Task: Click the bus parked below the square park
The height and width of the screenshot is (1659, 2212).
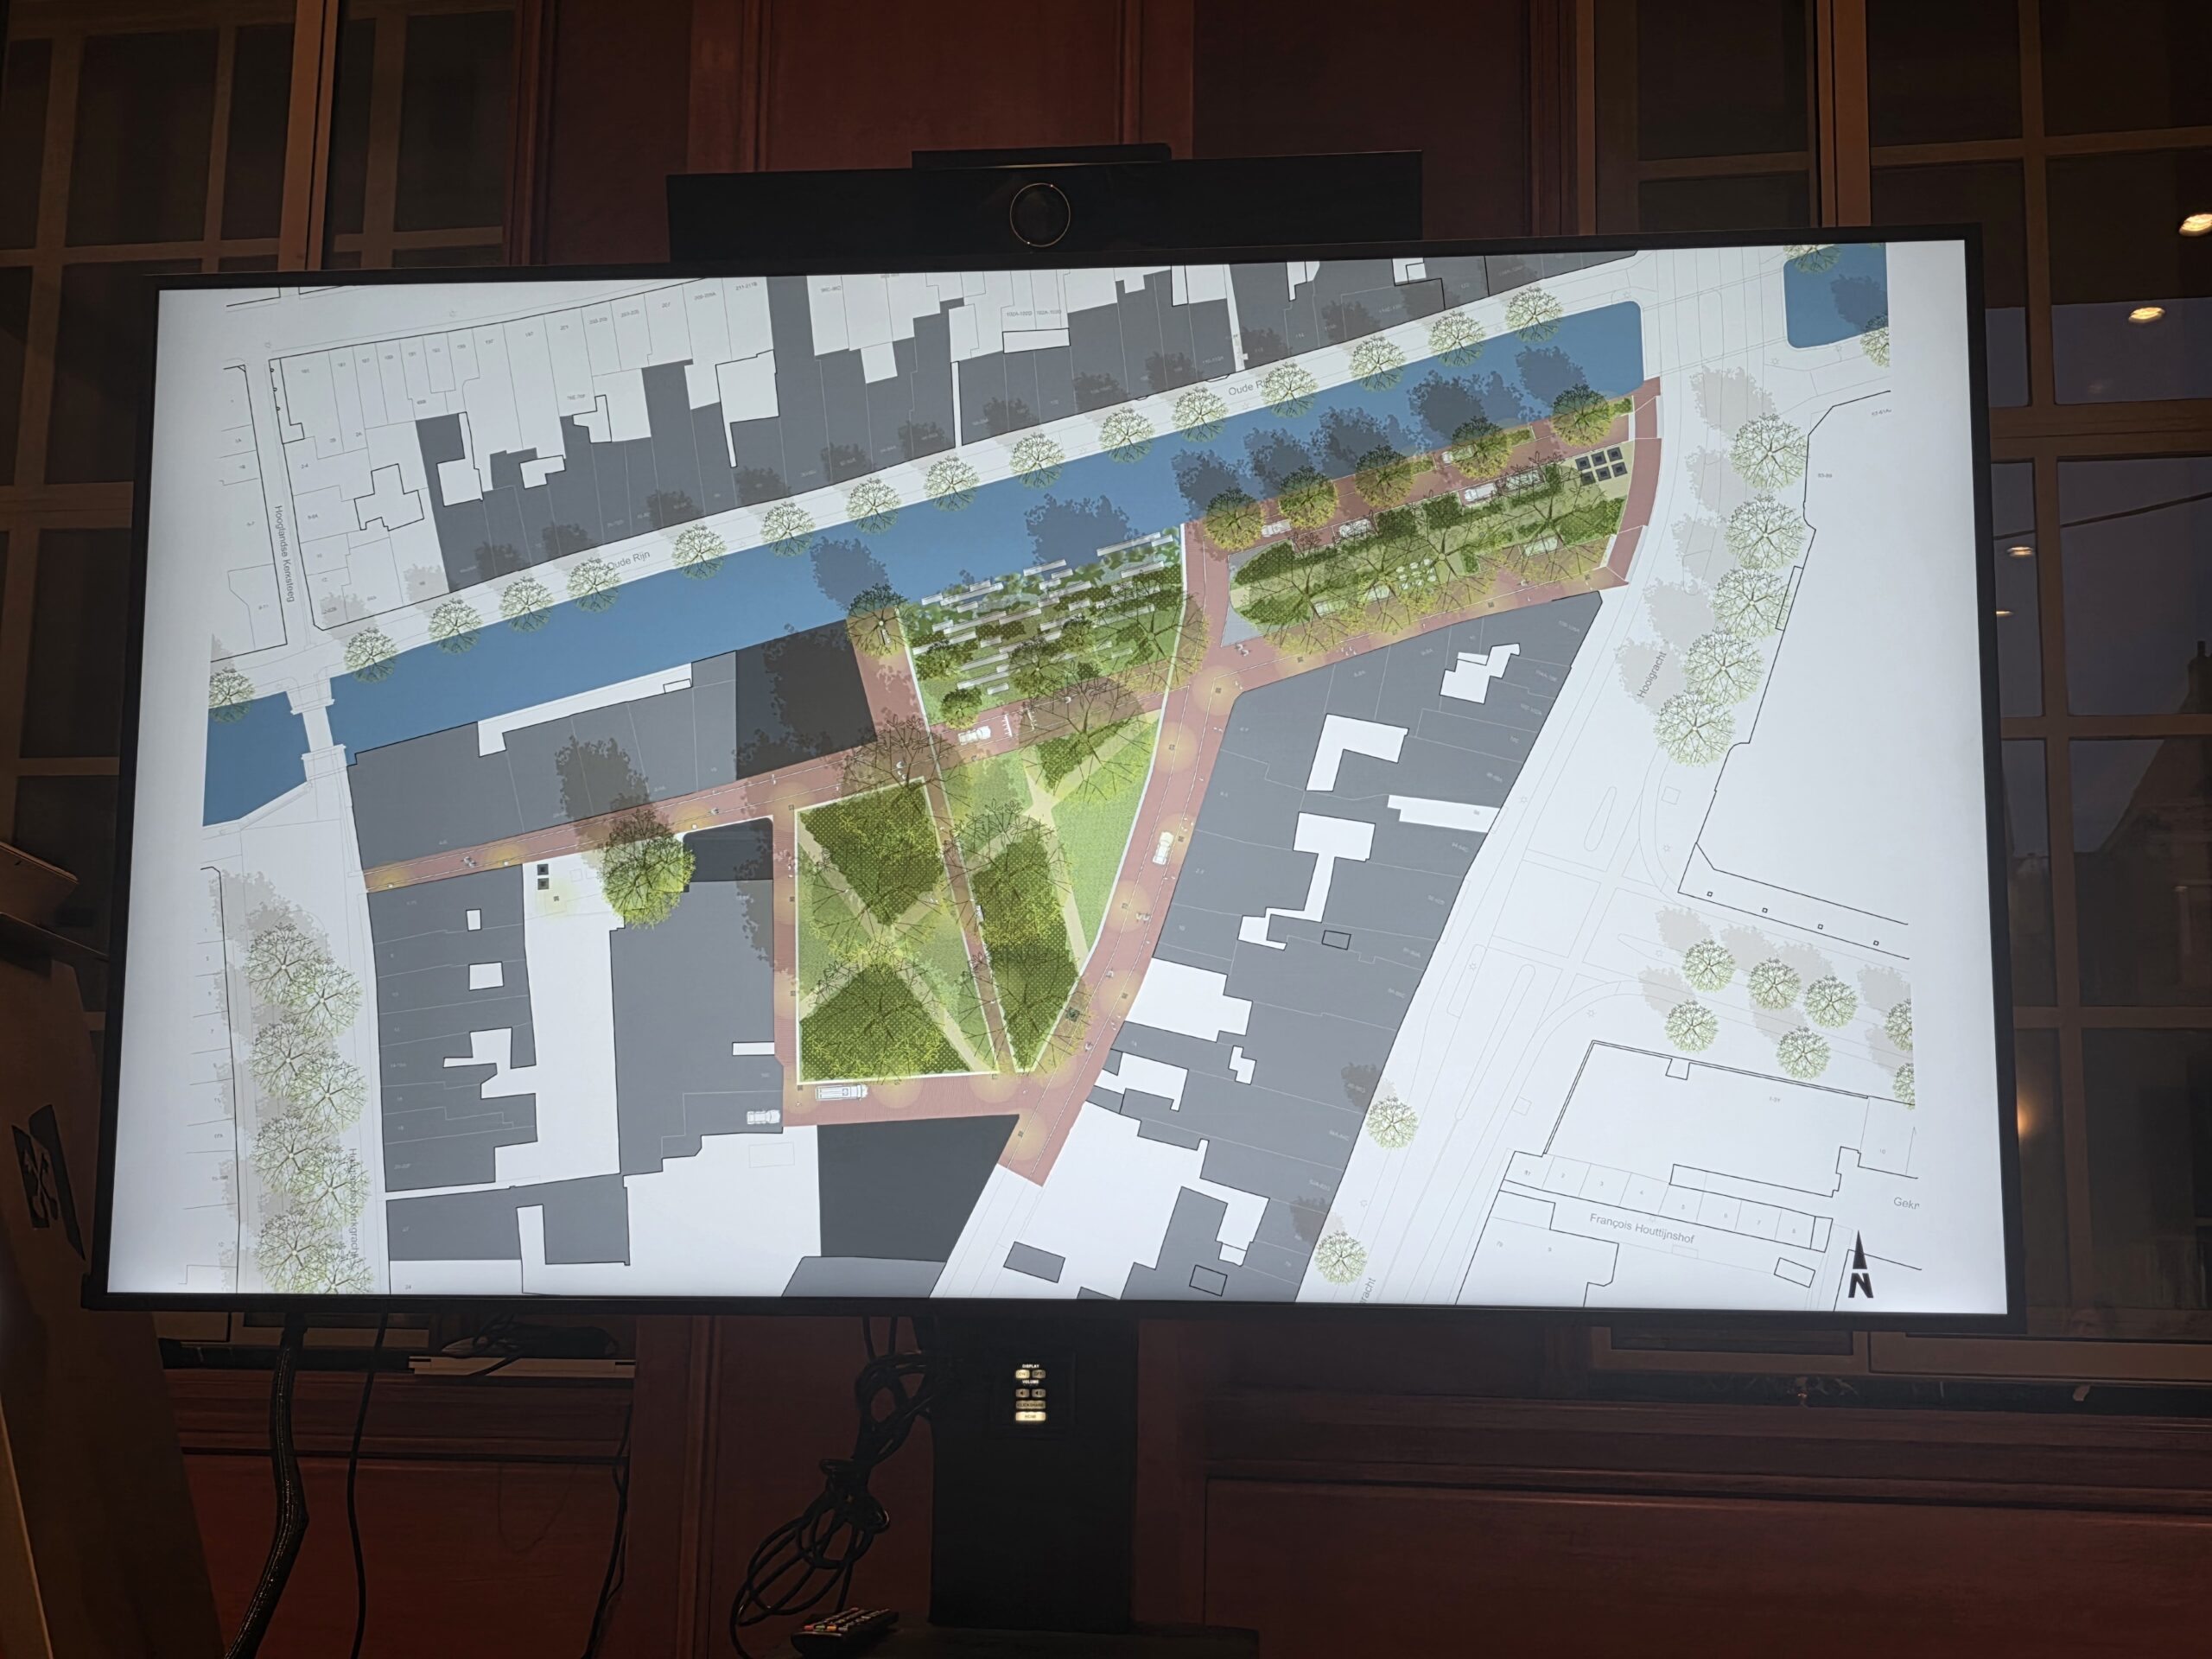Action: tap(841, 1093)
